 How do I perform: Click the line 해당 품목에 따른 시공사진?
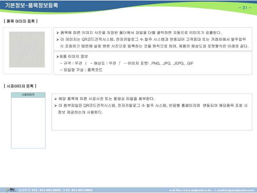pos(104,99)
